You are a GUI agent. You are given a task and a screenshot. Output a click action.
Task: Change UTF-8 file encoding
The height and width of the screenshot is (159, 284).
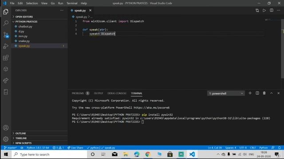(243, 148)
